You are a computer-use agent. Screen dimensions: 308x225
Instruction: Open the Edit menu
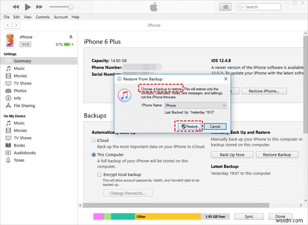pyautogui.click(x=17, y=17)
